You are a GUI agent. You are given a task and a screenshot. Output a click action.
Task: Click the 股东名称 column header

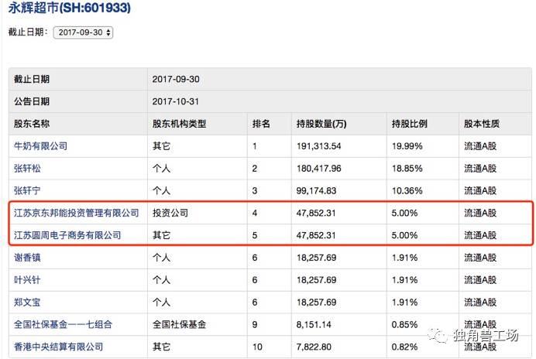(32, 124)
